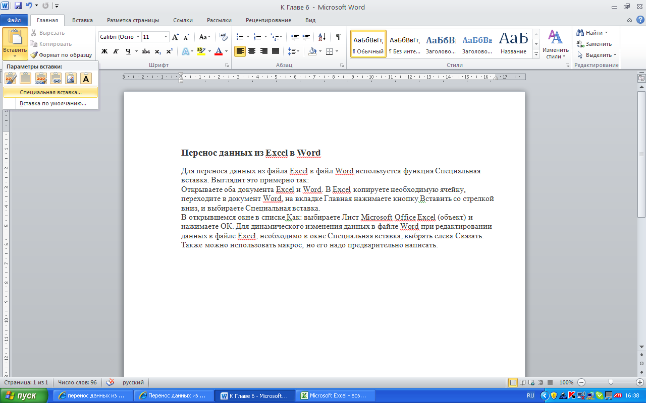Open the Change Case Аа dropdown
The image size is (646, 403).
pyautogui.click(x=205, y=37)
